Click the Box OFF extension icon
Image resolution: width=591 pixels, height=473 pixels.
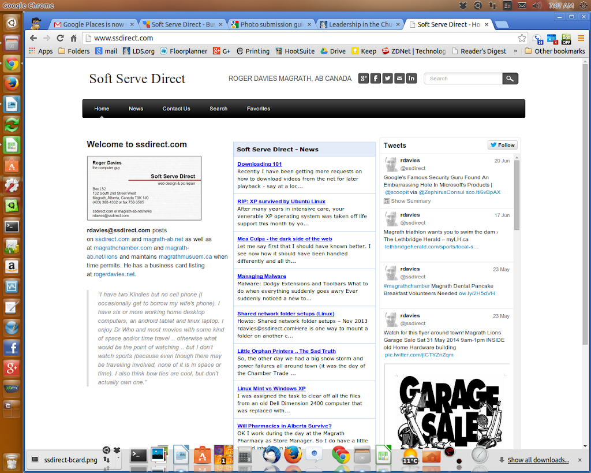coord(566,39)
